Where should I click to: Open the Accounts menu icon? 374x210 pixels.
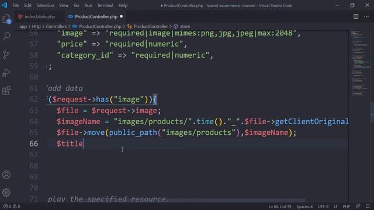click(x=6, y=175)
